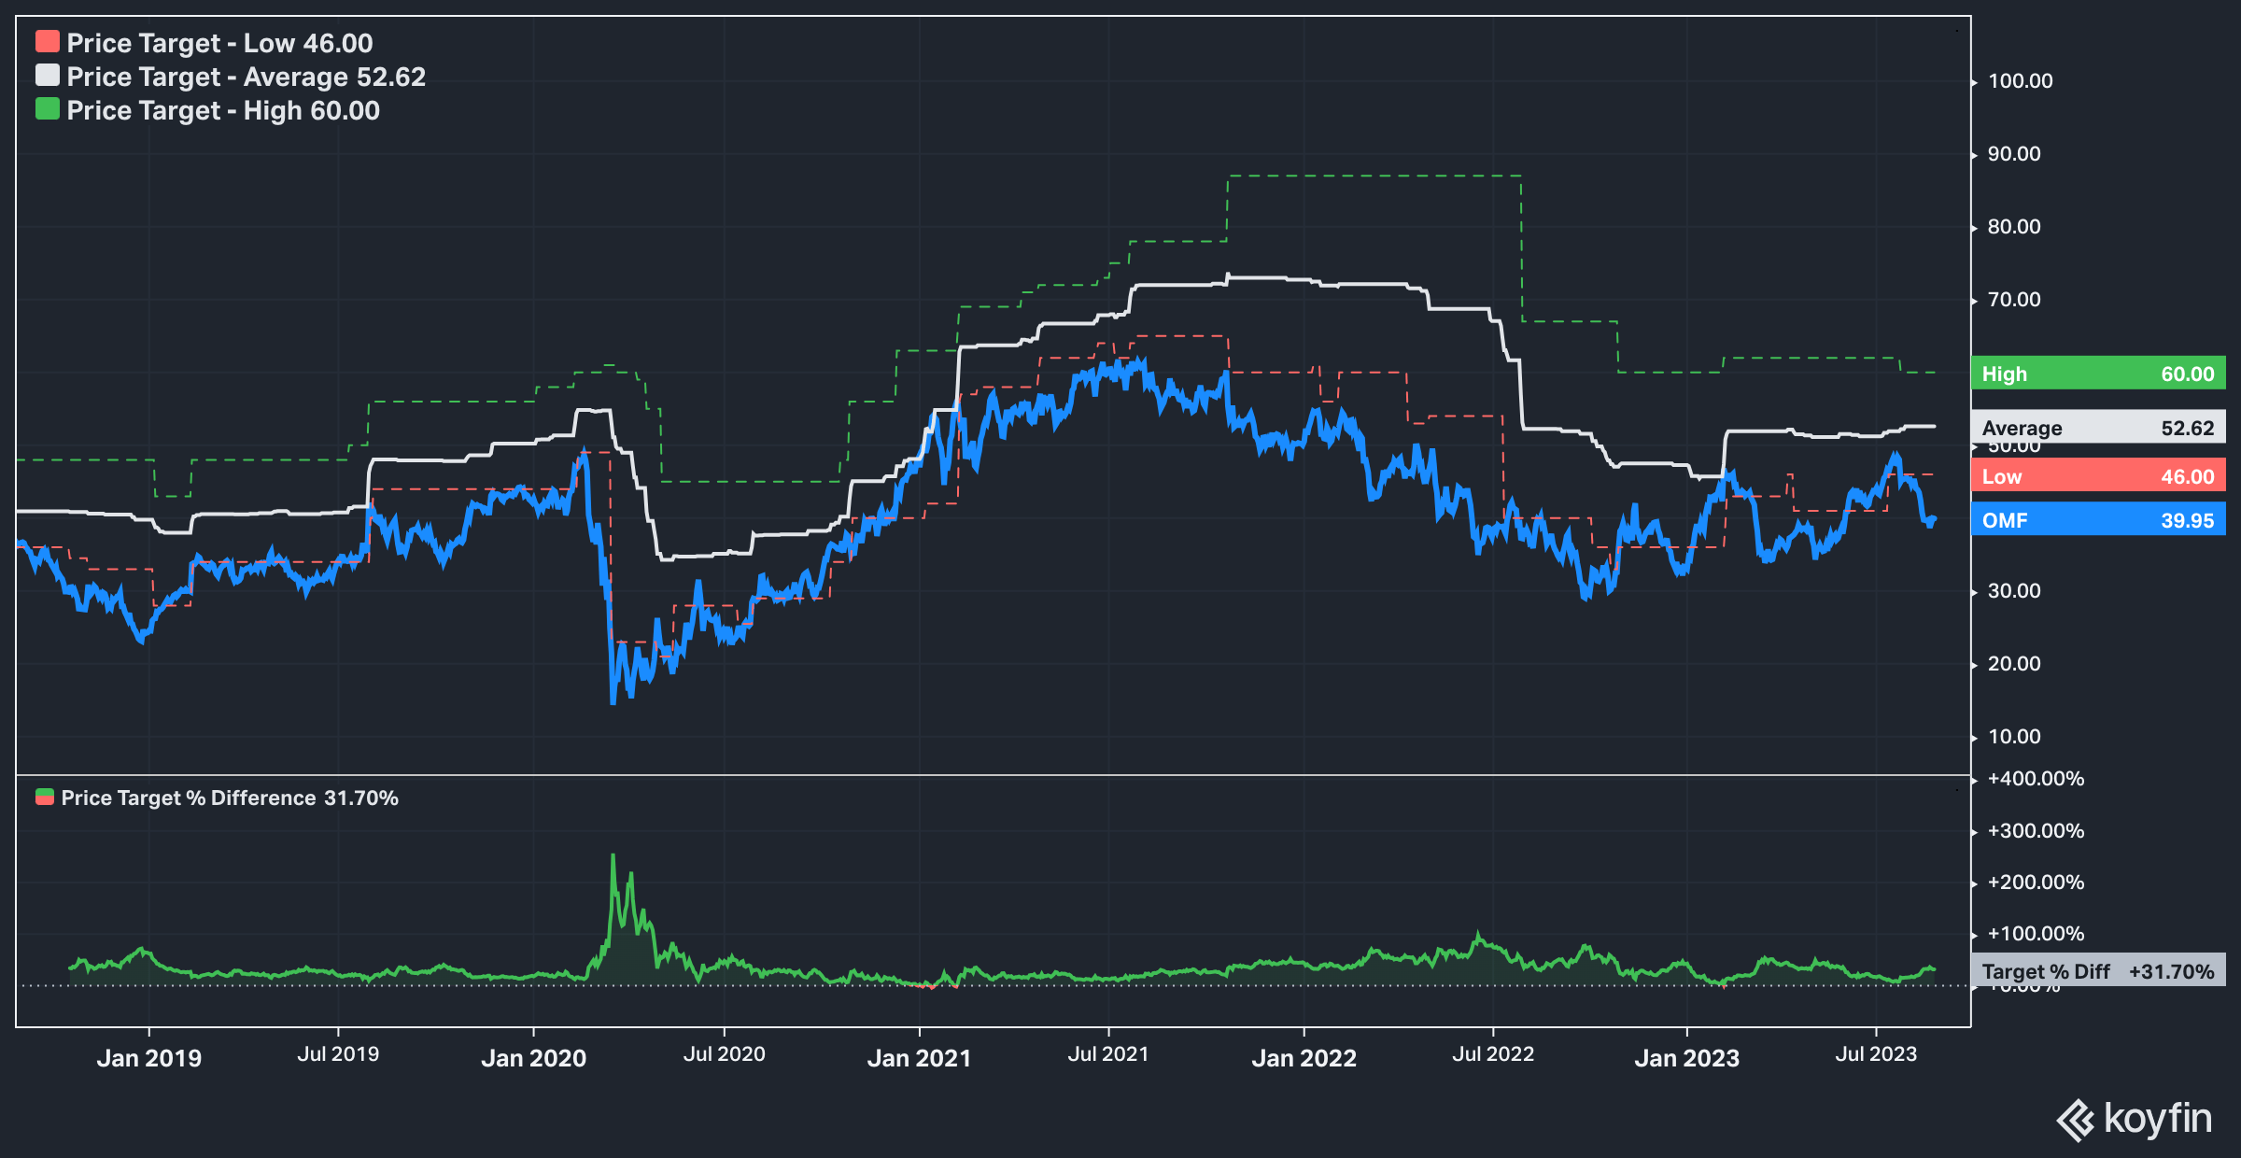Viewport: 2241px width, 1158px height.
Task: Click the Average 52.62 axis tag
Action: [x=2098, y=427]
